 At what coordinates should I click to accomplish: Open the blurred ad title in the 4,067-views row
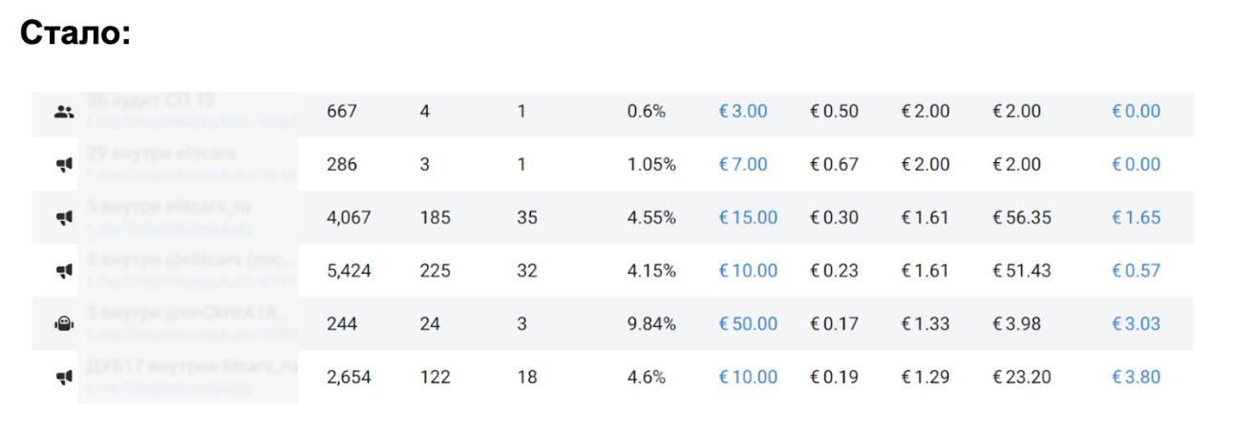click(170, 206)
